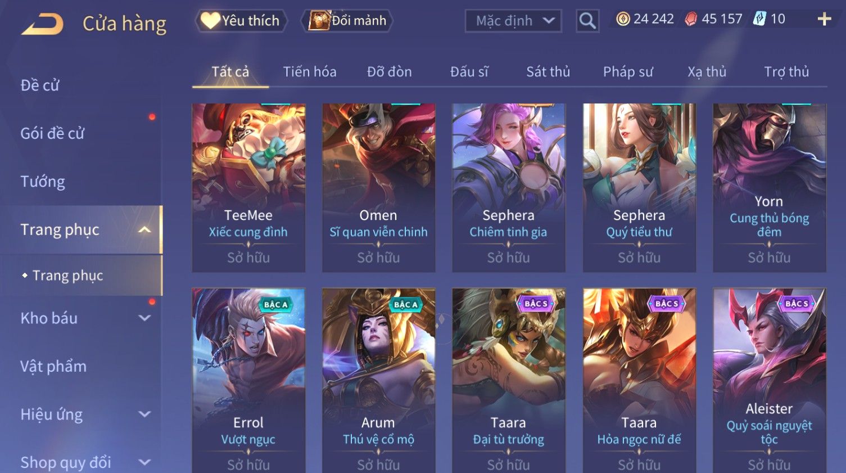The width and height of the screenshot is (846, 473).
Task: Expand the Hiệu ứng sidebar section
Action: 144,414
